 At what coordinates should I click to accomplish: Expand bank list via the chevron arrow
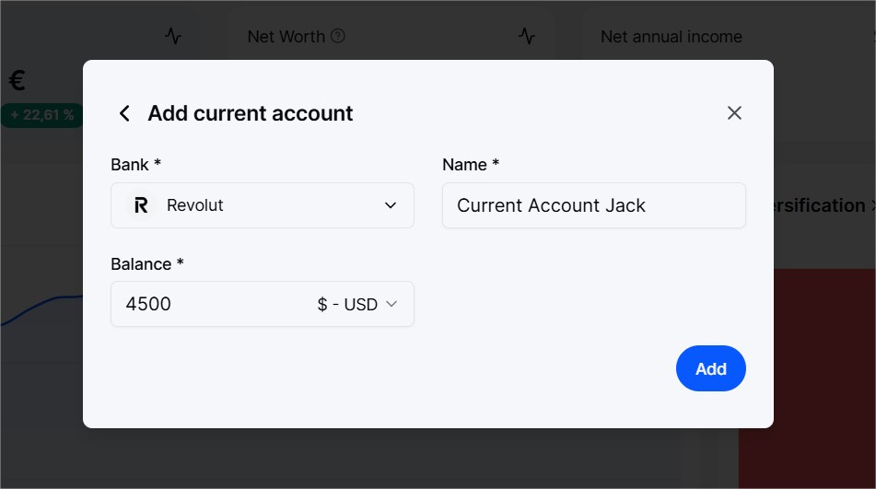(391, 205)
